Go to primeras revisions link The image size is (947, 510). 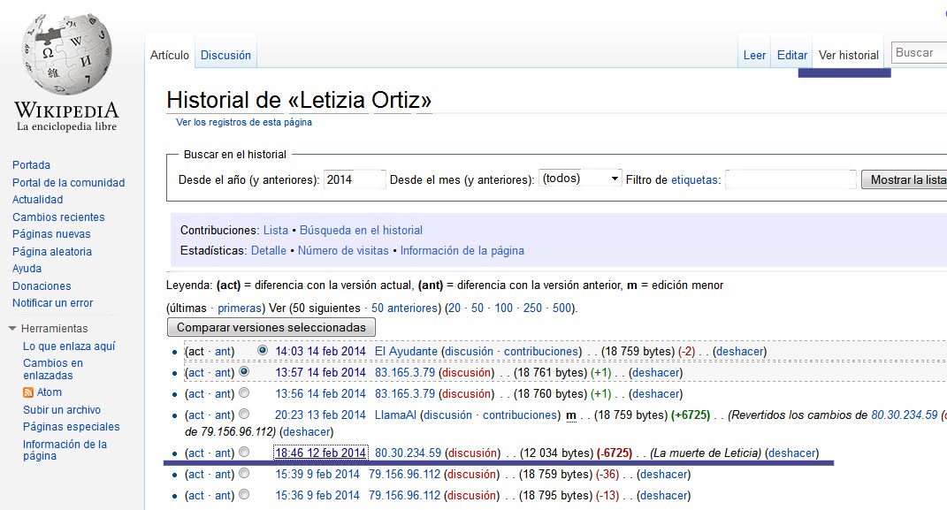[240, 308]
